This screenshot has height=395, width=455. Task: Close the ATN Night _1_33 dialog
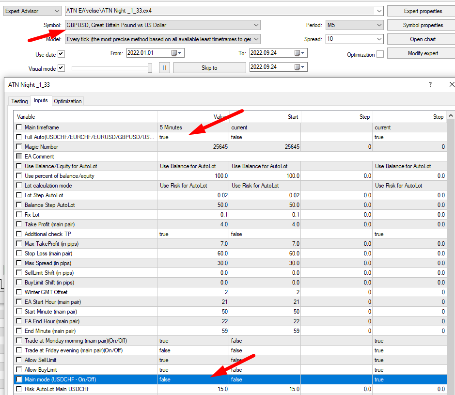click(x=450, y=85)
